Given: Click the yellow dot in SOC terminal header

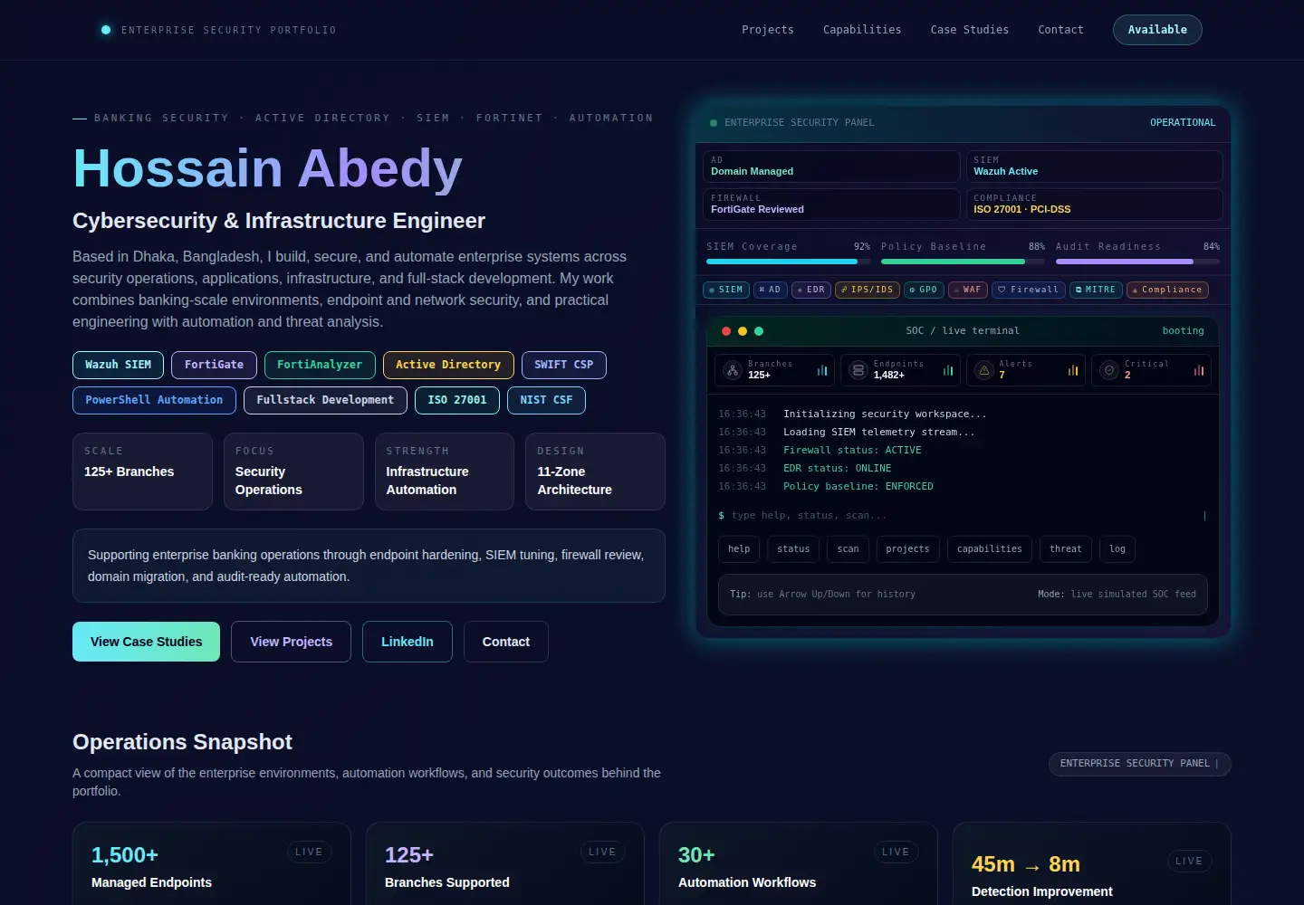Looking at the screenshot, I should (743, 331).
